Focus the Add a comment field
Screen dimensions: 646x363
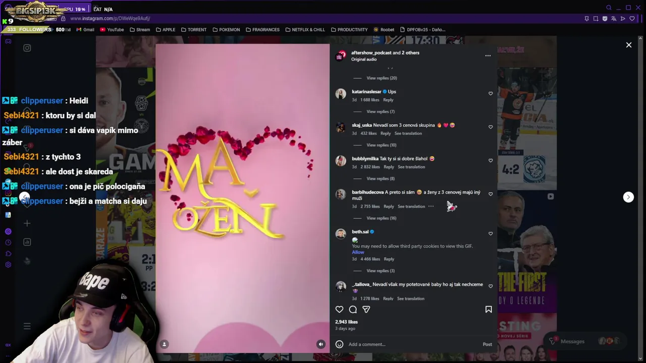[x=414, y=344]
